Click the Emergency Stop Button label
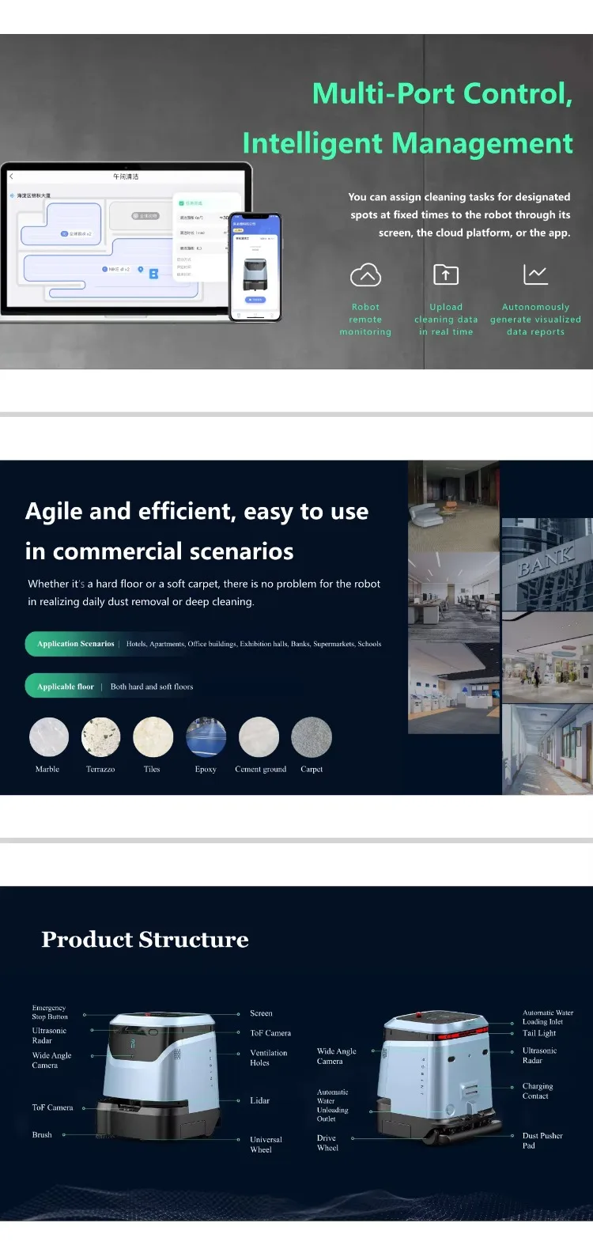593x1253 pixels. click(50, 1013)
